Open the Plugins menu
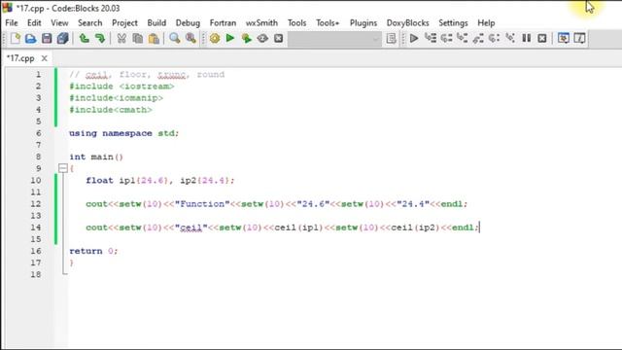Viewport: 622px width, 350px height. [363, 23]
